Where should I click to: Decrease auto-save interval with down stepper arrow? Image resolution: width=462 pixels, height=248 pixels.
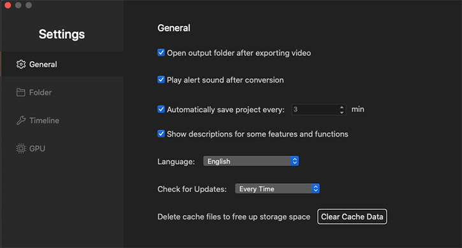point(342,112)
